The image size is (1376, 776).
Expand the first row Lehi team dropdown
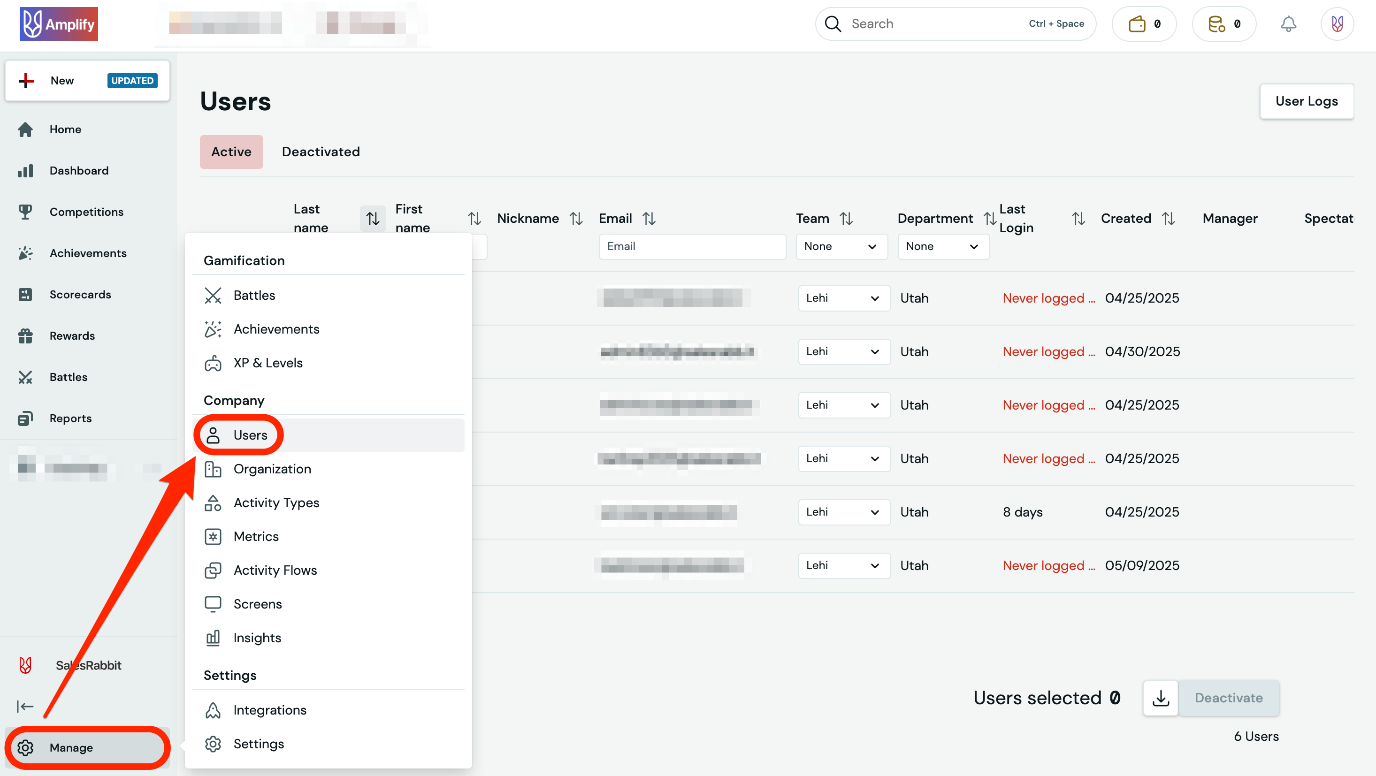[x=843, y=298]
